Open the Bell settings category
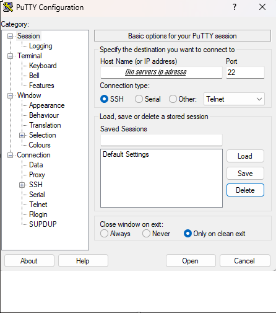 point(34,76)
